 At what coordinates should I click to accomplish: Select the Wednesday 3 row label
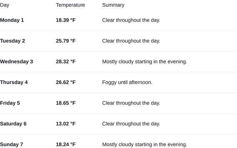coord(16,61)
